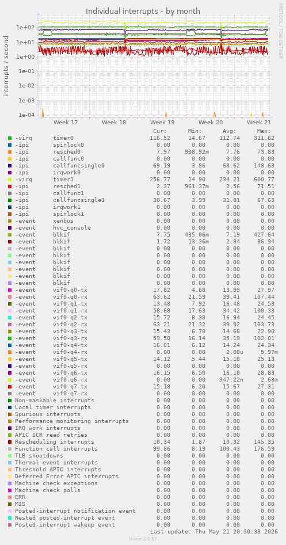286x545 pixels.
Task: Click the Max: column header
Action: click(x=264, y=131)
